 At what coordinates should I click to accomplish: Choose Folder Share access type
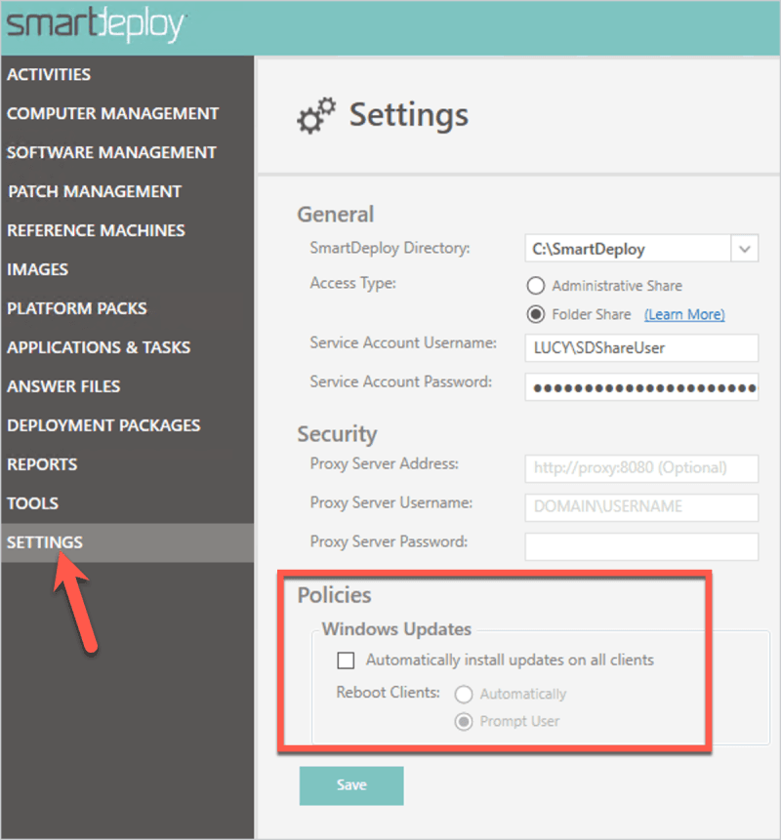[x=538, y=314]
